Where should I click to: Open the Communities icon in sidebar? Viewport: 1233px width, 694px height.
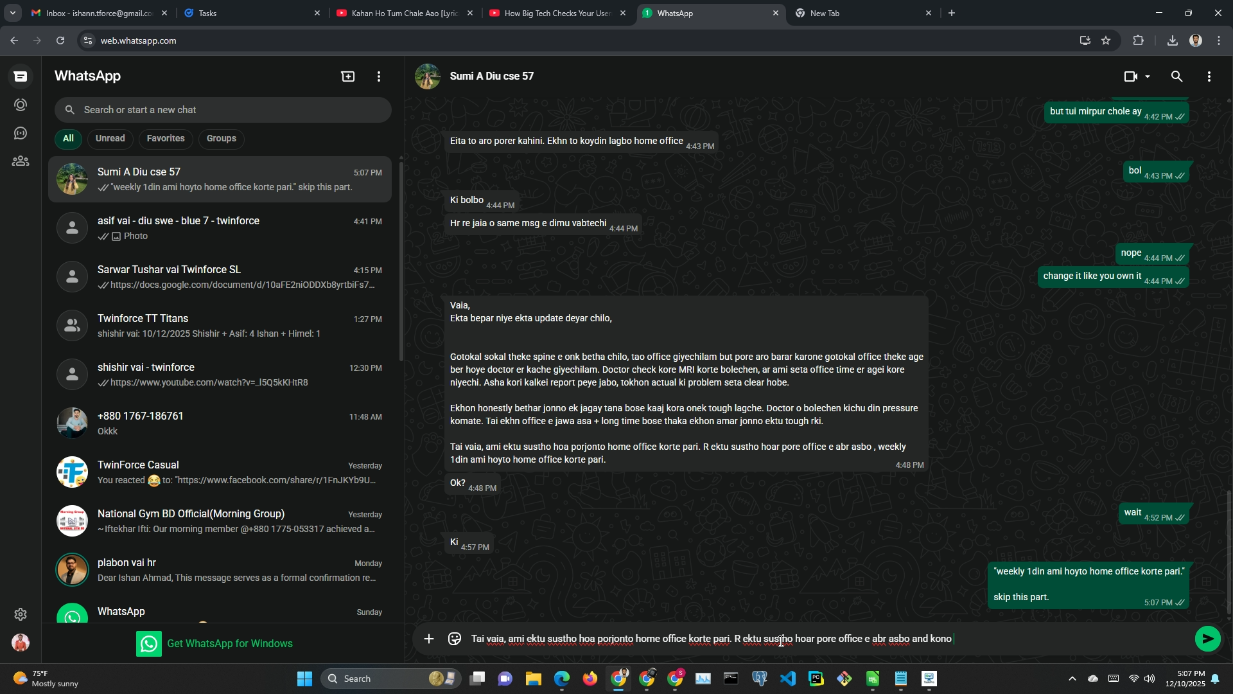[21, 161]
